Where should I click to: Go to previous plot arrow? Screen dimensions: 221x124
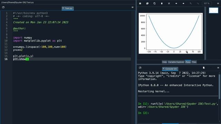point(176,3)
